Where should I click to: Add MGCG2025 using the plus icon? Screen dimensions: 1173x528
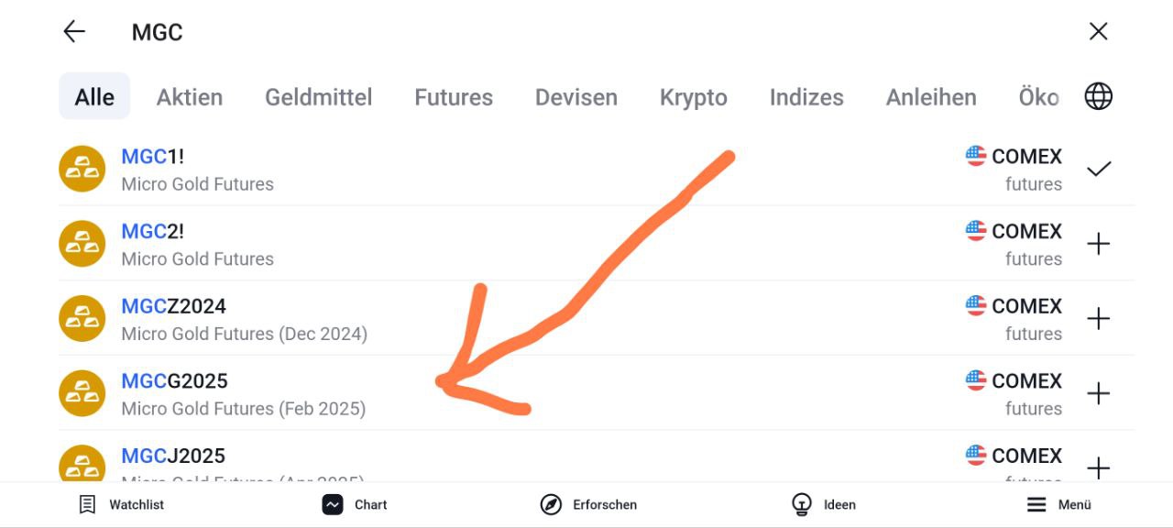coord(1098,394)
